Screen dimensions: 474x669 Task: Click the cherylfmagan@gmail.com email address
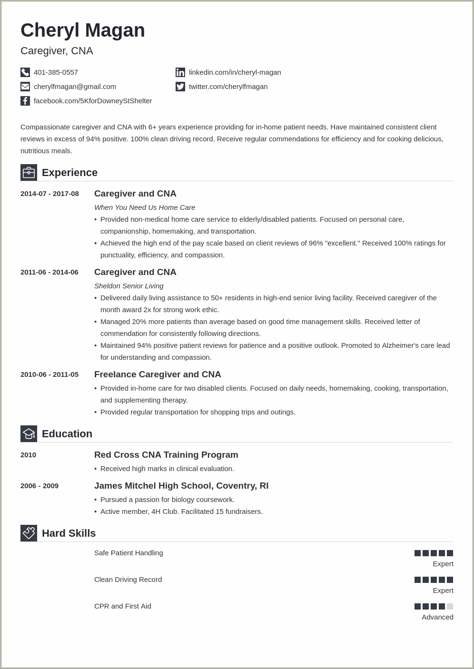point(75,87)
